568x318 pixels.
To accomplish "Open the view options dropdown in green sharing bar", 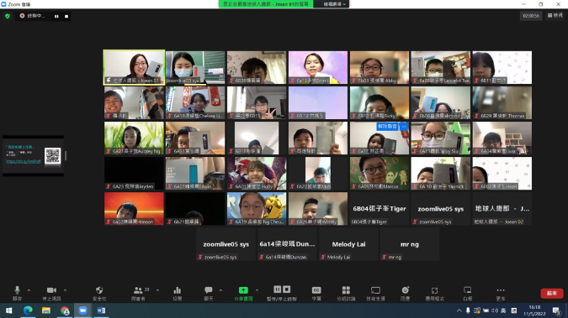I will [334, 4].
